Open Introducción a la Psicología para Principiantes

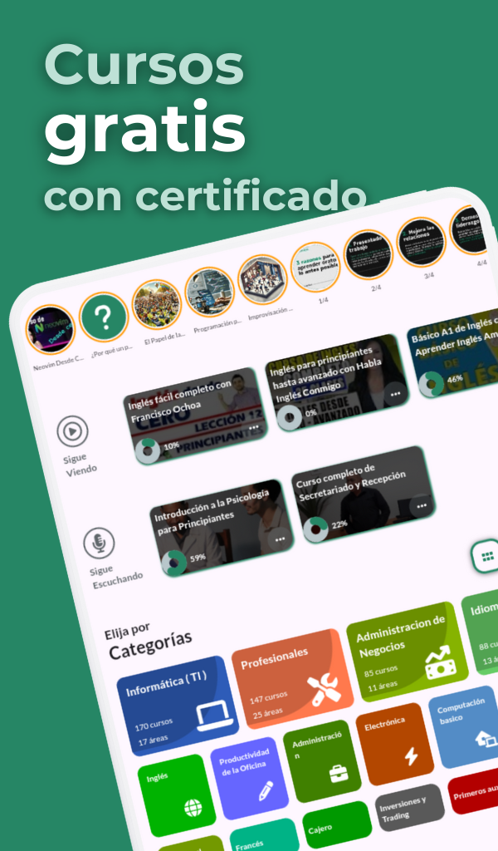(x=222, y=528)
